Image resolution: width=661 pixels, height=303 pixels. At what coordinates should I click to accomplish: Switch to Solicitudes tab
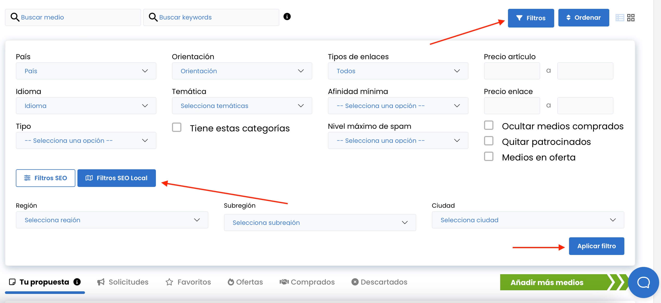123,282
